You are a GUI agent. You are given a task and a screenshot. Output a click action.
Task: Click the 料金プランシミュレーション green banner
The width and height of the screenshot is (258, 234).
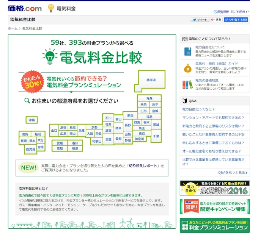tap(215, 225)
